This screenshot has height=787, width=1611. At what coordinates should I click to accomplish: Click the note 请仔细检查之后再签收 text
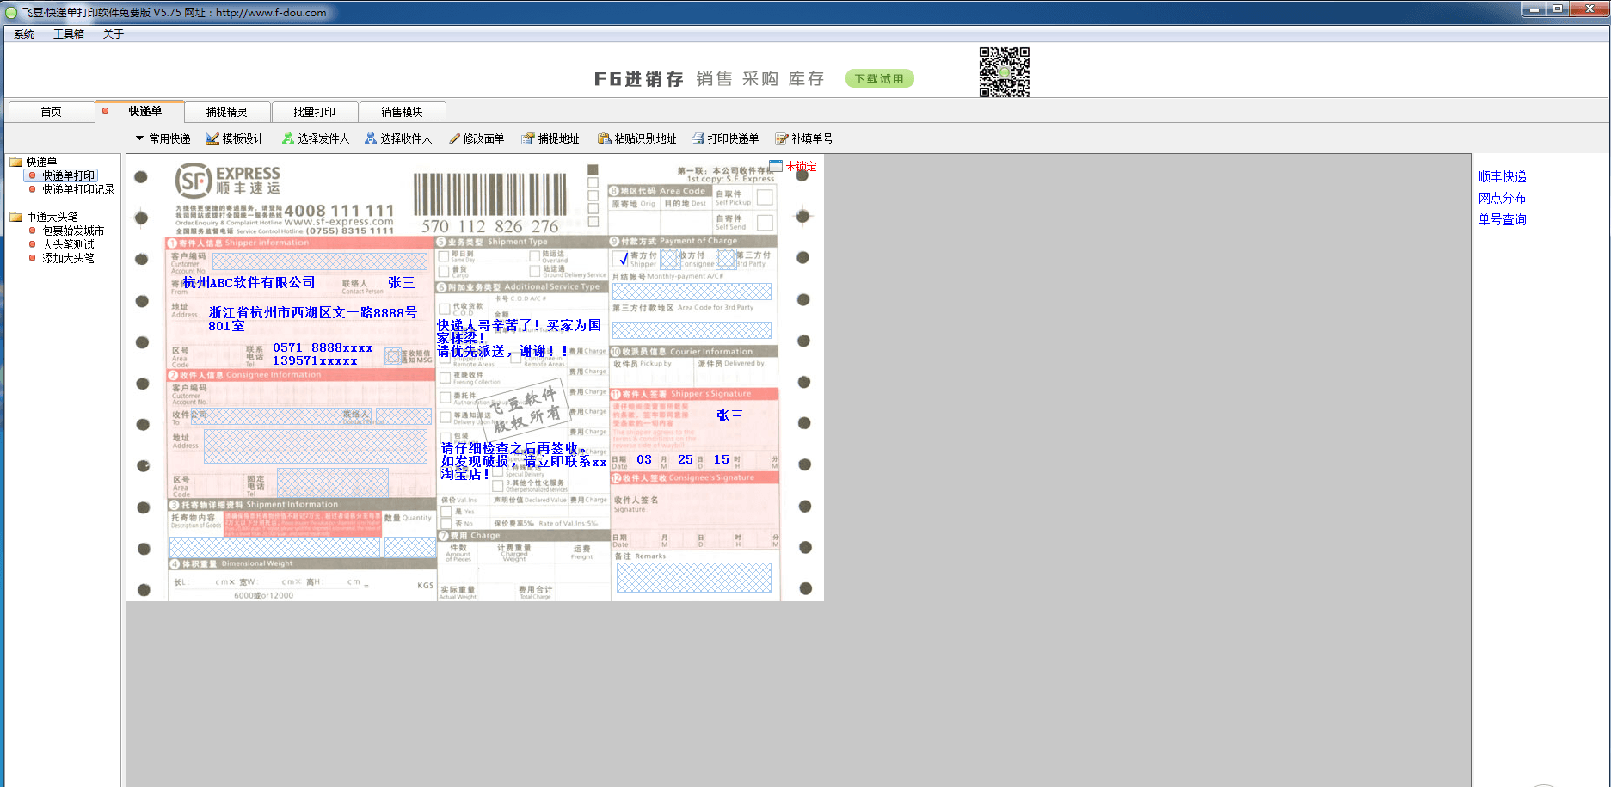pos(524,461)
